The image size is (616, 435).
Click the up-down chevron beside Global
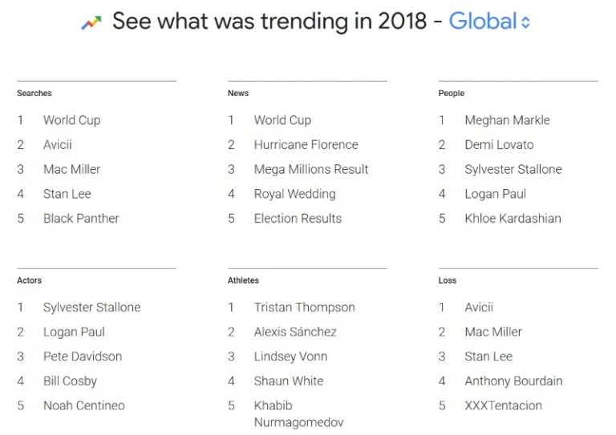tap(525, 22)
